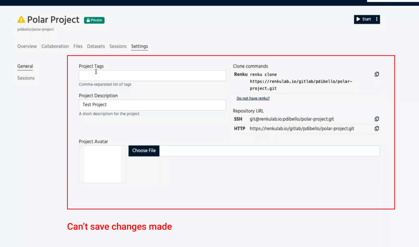This screenshot has height=247, width=419.
Task: Click the Project Avatar placeholder thumbnail
Action: coord(102,164)
